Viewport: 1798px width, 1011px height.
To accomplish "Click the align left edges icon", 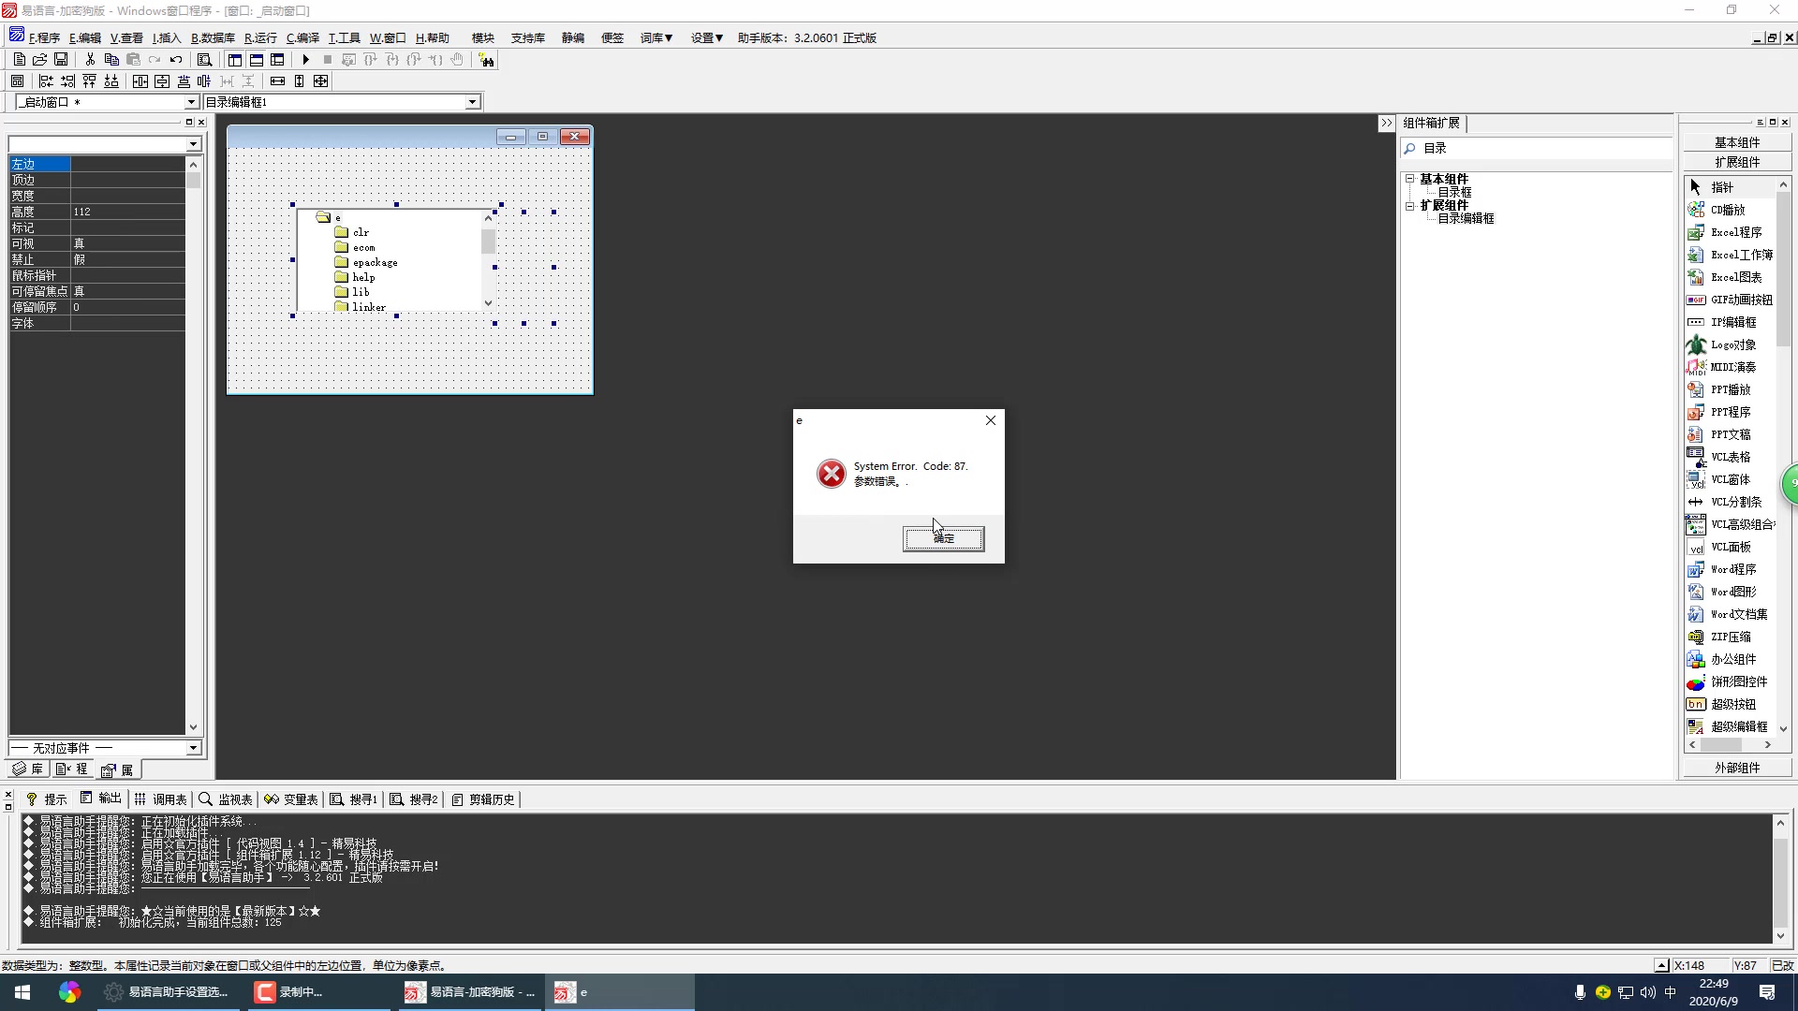I will (45, 81).
